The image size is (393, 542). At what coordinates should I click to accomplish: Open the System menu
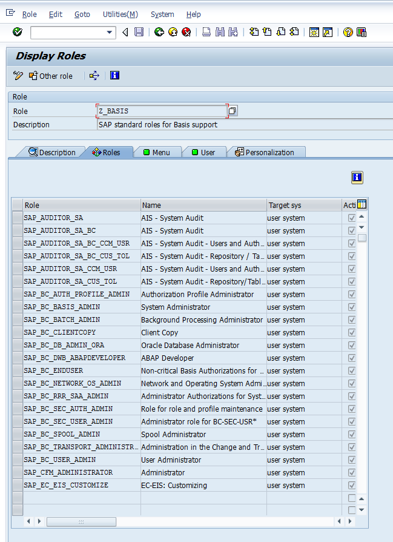[162, 14]
